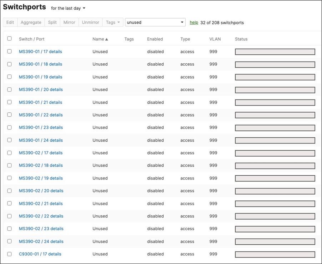
Task: Open the 'for the last day' time selector
Action: coord(68,8)
